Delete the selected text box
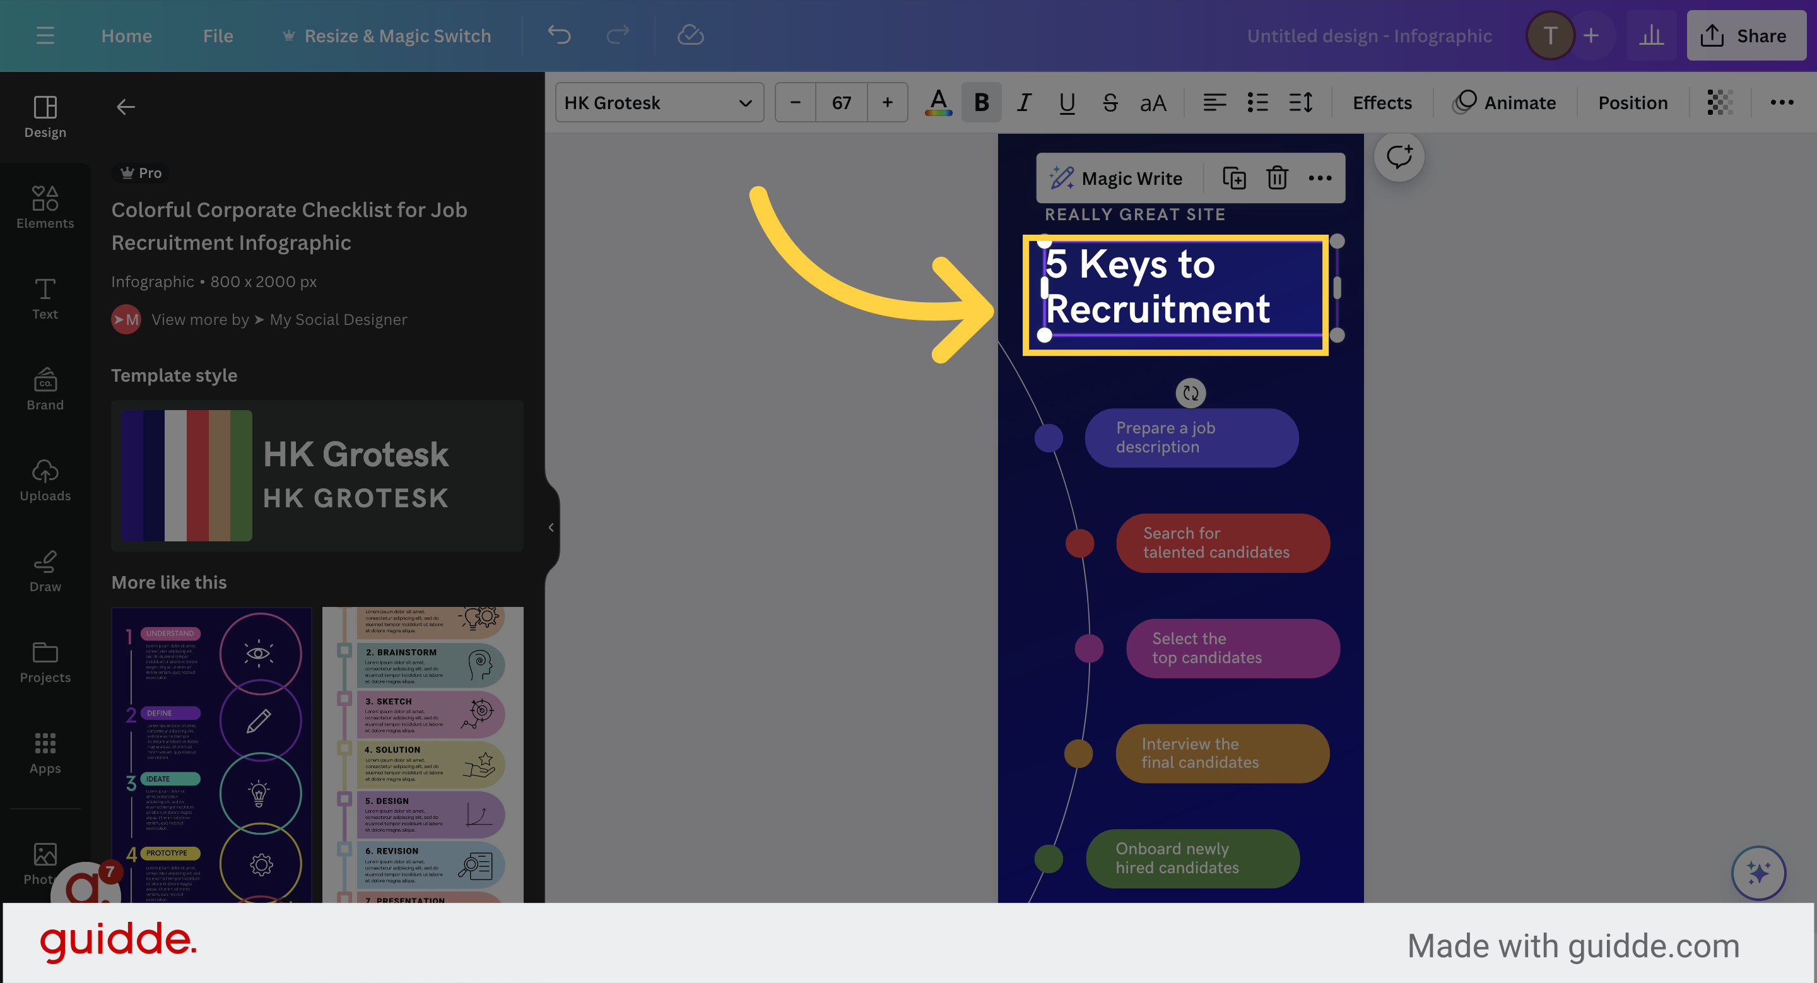The height and width of the screenshot is (983, 1817). click(x=1276, y=178)
